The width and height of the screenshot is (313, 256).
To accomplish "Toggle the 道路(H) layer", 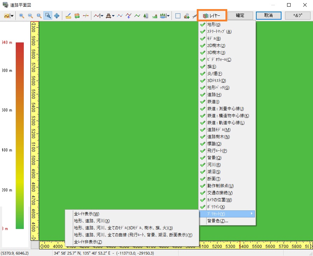I will [x=227, y=94].
